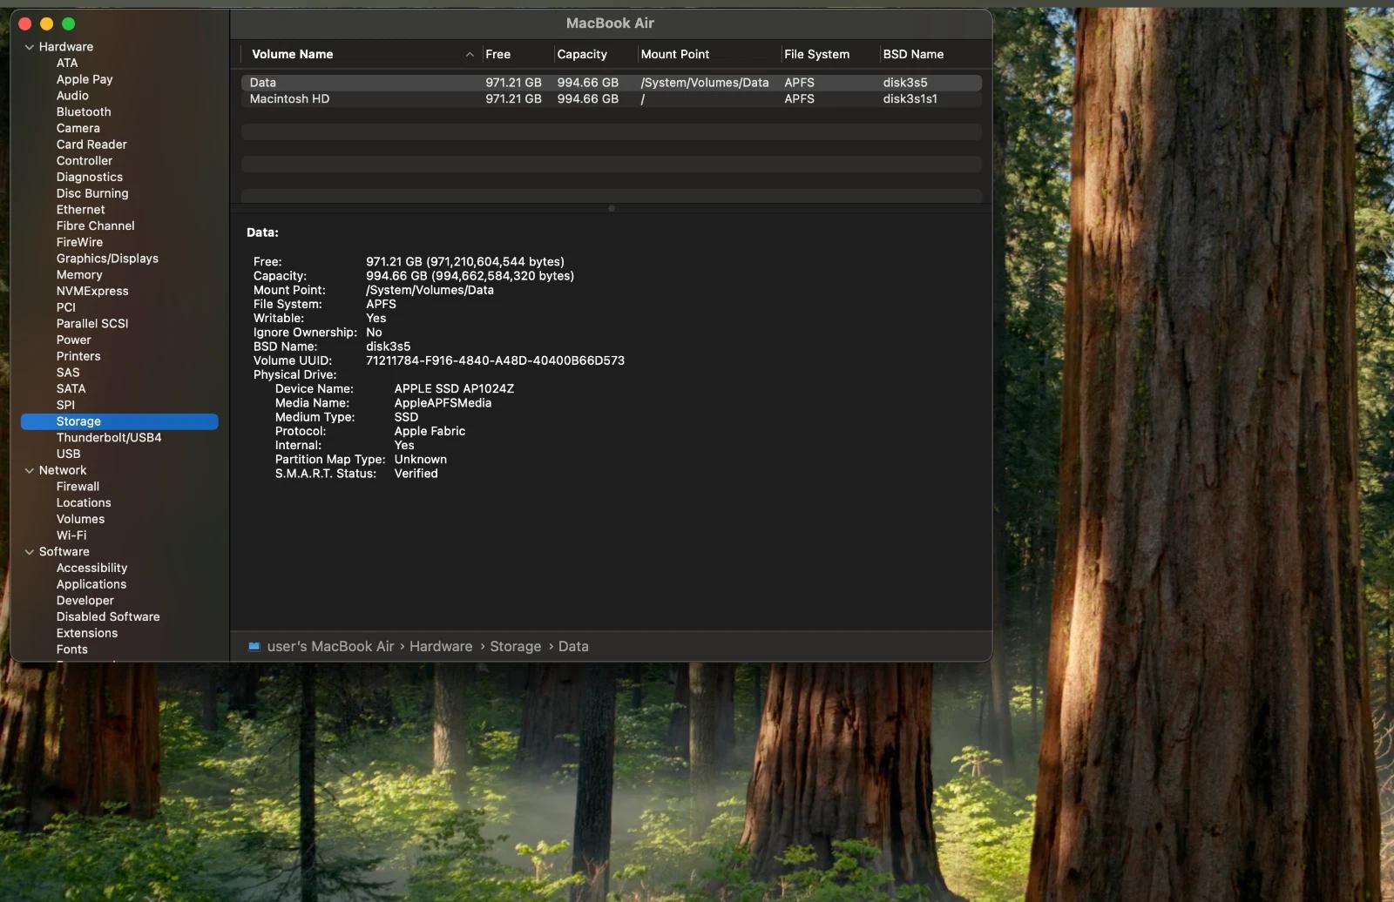Select Fonts under Software
The image size is (1394, 902).
point(72,650)
